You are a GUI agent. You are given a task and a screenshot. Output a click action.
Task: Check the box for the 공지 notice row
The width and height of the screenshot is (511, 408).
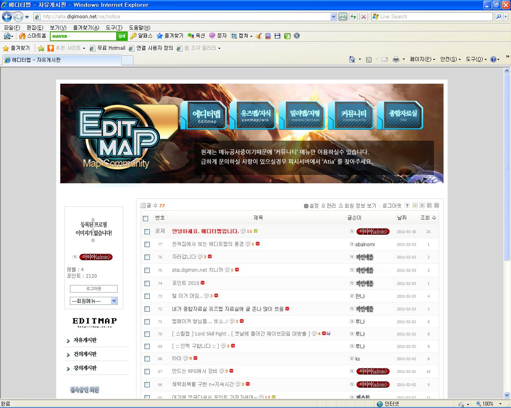147,231
